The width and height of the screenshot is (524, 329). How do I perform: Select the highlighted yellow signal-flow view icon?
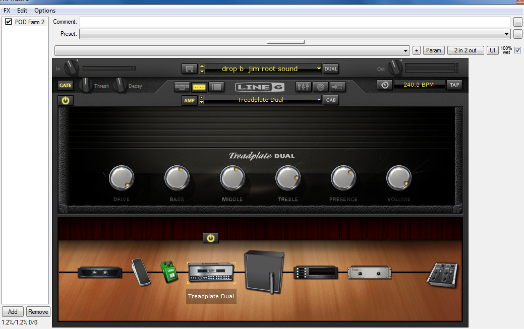click(x=199, y=87)
